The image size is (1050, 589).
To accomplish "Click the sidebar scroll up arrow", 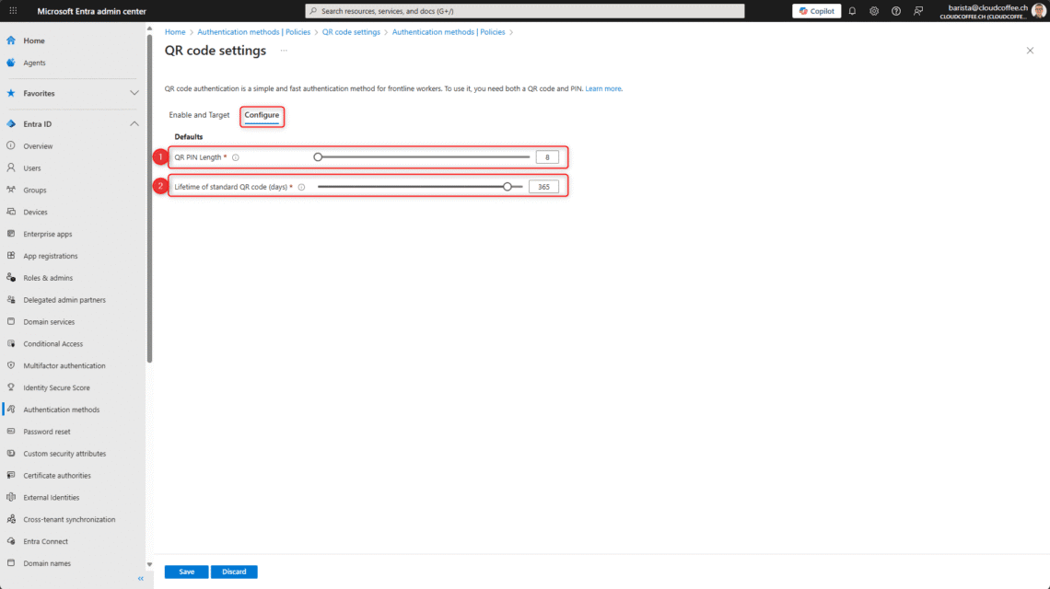I will [149, 29].
